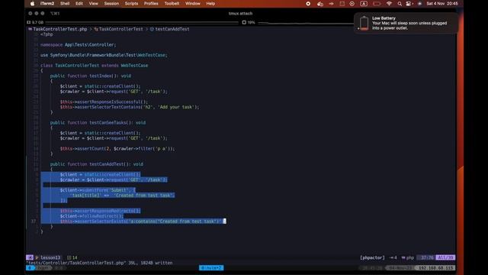488x275 pixels.
Task: Click the memory usage 9.7 GB indicator
Action: coord(35,22)
